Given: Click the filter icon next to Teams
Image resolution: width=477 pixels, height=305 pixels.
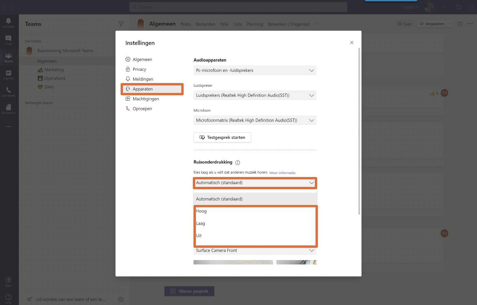Looking at the screenshot, I should click(x=121, y=24).
